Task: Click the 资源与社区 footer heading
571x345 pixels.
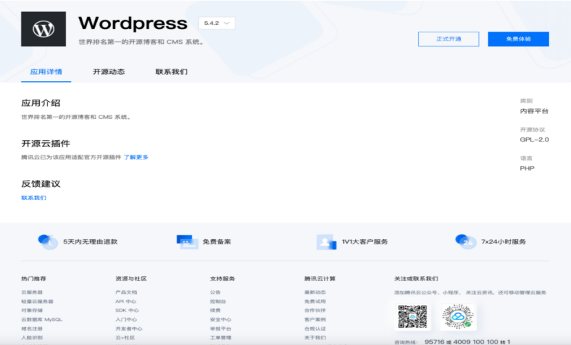Action: (x=131, y=279)
